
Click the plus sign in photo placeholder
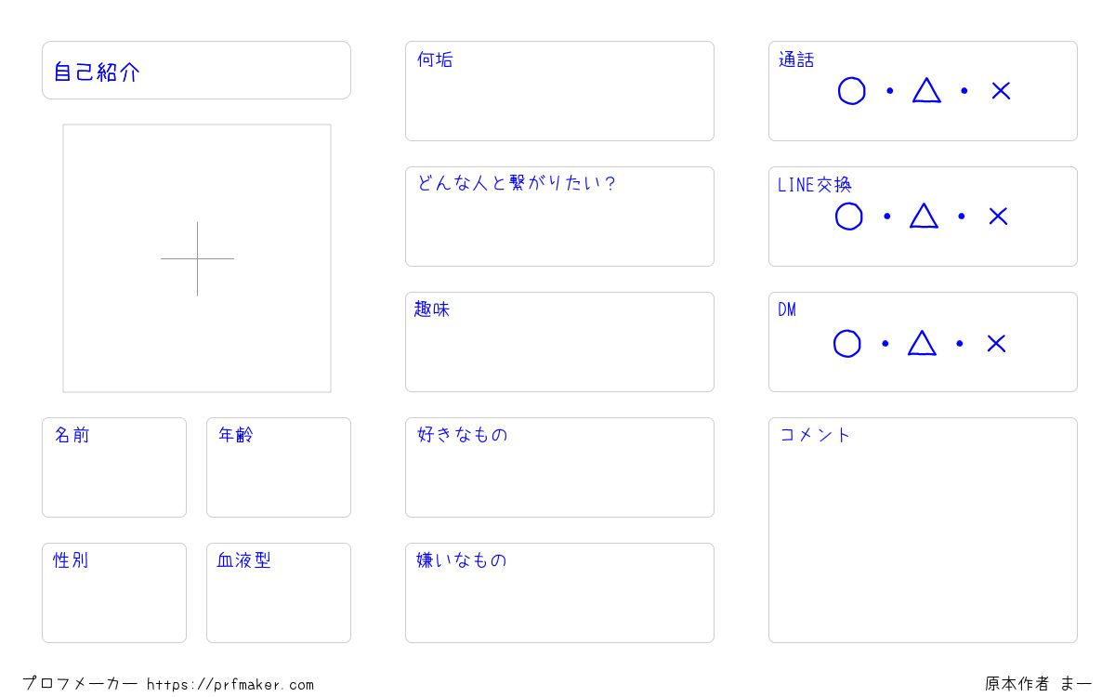pos(197,258)
